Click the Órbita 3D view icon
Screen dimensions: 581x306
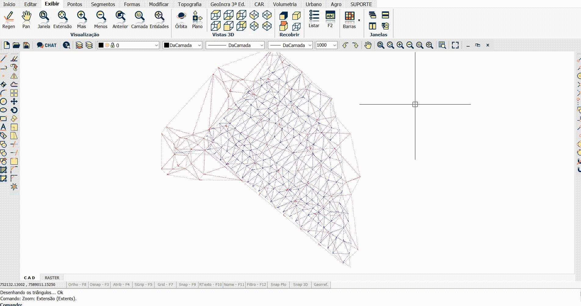coord(181,17)
